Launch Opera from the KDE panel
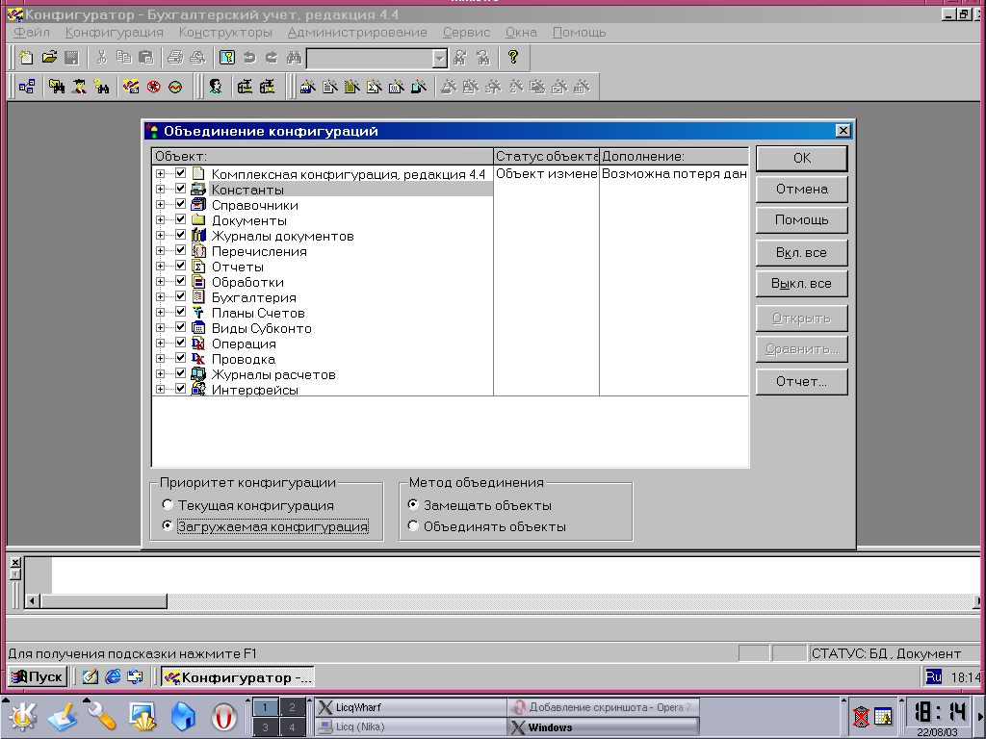Viewport: 986px width, 739px height. [223, 716]
